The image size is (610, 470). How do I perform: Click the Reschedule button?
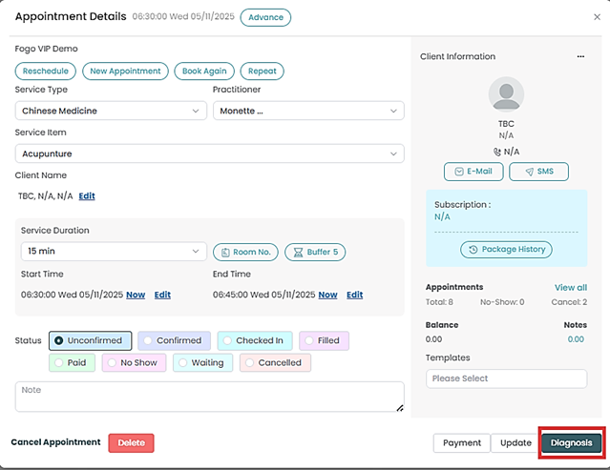45,72
